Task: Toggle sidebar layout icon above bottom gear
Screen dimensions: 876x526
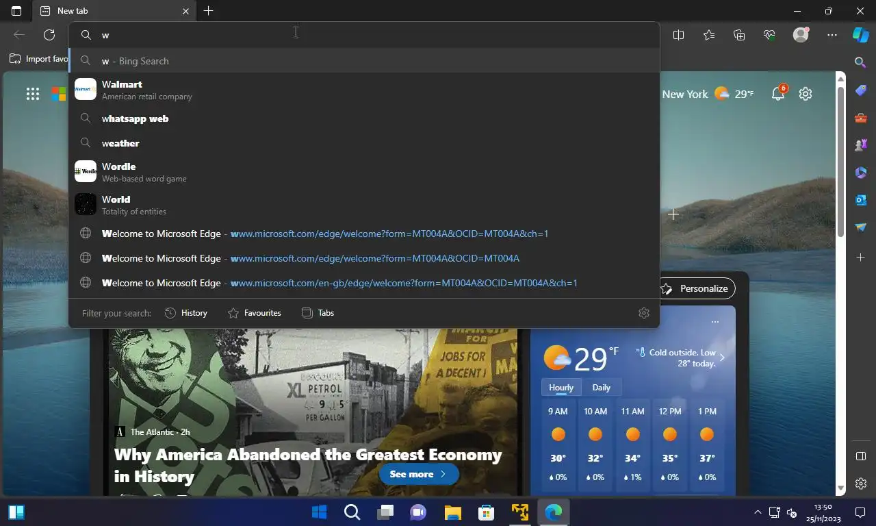Action: [x=861, y=456]
